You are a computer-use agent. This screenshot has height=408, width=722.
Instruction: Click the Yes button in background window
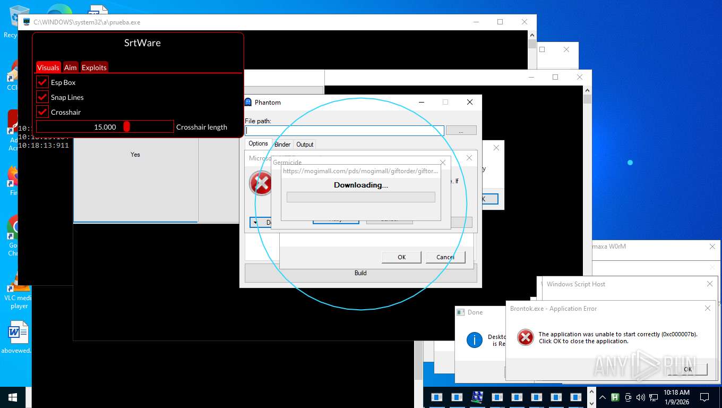(135, 155)
